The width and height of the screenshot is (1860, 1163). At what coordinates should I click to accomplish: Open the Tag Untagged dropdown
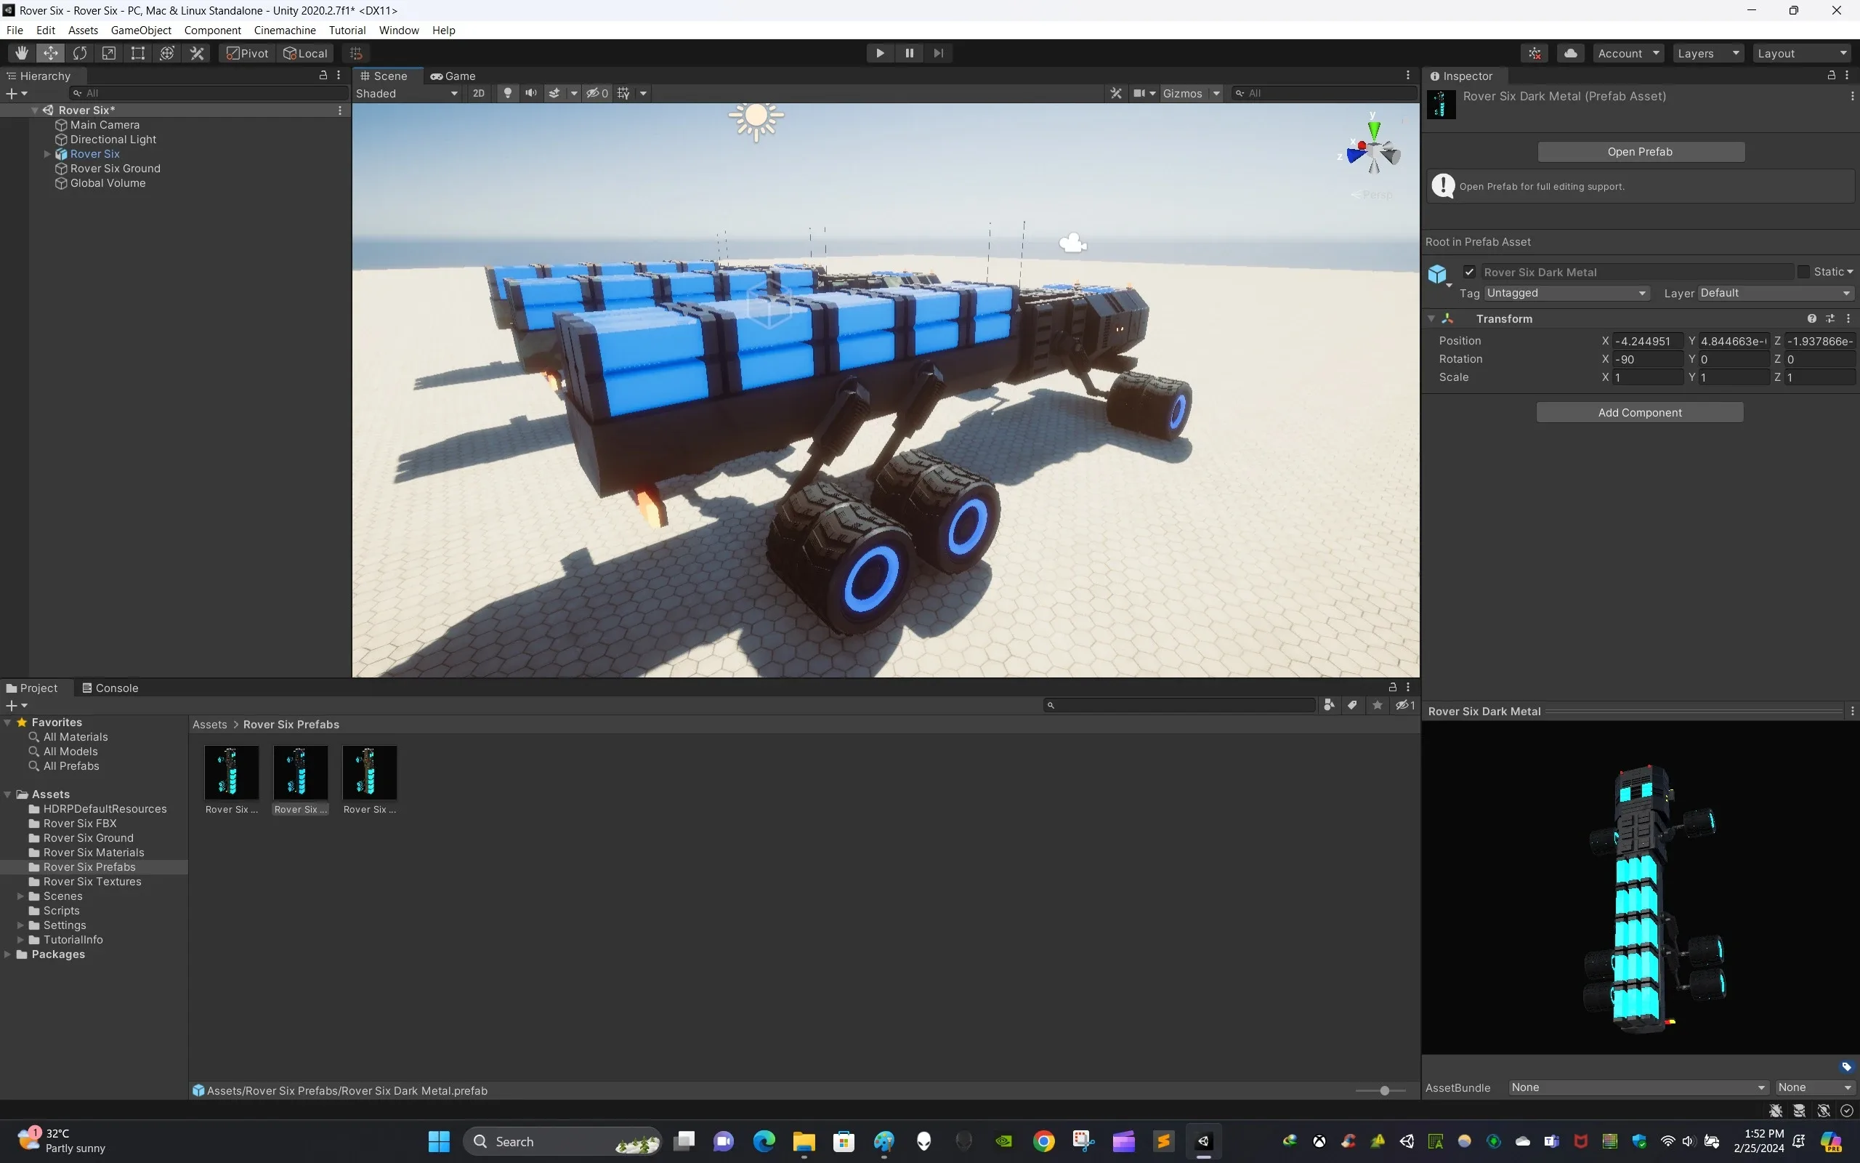1566,293
